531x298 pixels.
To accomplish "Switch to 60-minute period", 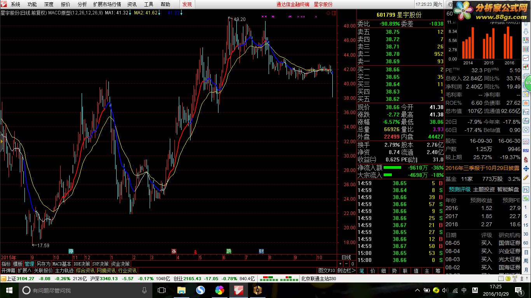I will click(x=526, y=243).
